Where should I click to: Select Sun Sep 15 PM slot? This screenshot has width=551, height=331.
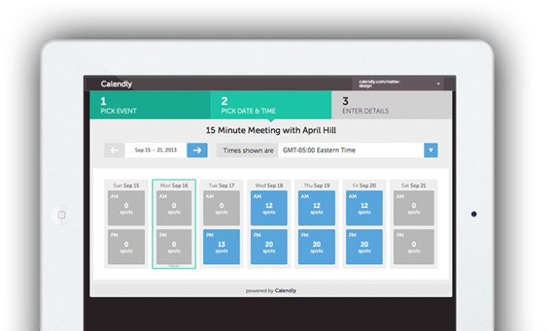126,247
